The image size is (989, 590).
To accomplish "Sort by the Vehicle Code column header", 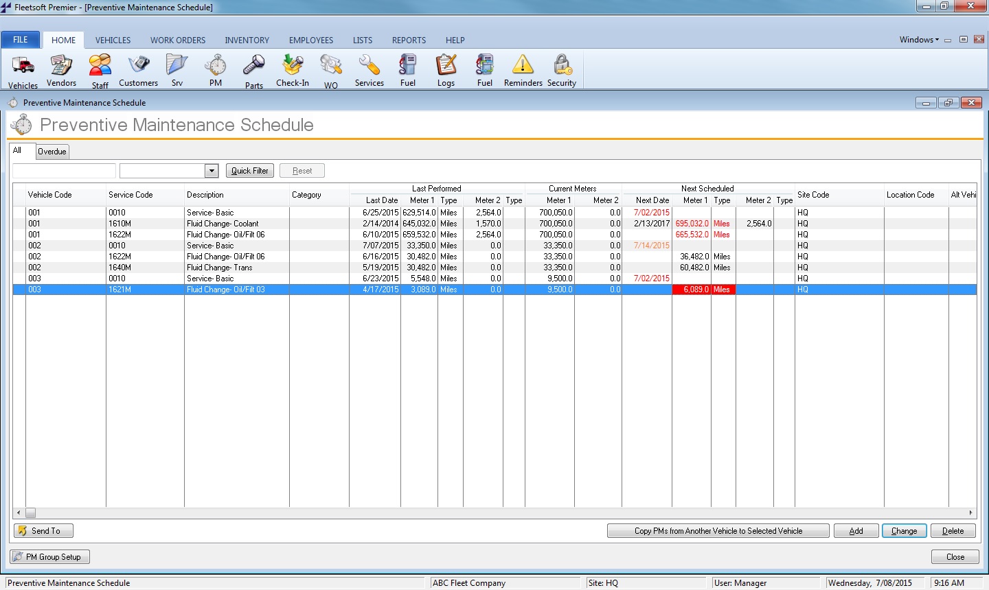I will click(x=66, y=195).
